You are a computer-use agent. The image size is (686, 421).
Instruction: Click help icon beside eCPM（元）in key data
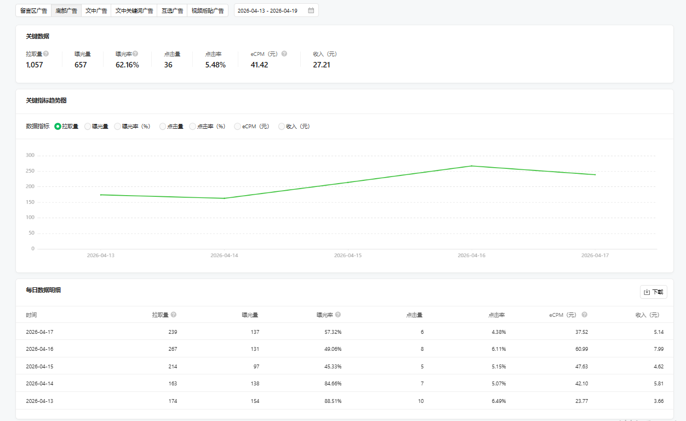click(284, 54)
